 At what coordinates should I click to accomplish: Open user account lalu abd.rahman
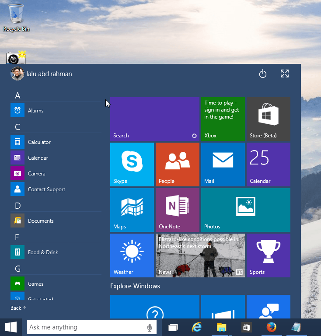coord(42,73)
